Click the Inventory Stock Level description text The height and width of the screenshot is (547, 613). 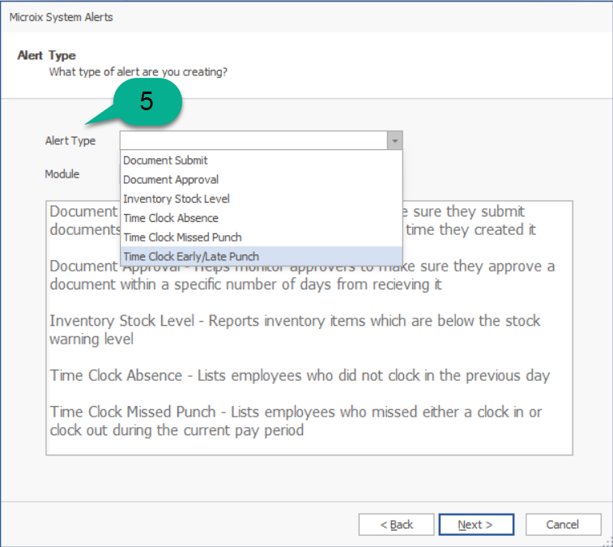pos(294,330)
